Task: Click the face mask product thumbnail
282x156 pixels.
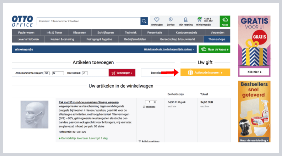Action: pos(34,115)
